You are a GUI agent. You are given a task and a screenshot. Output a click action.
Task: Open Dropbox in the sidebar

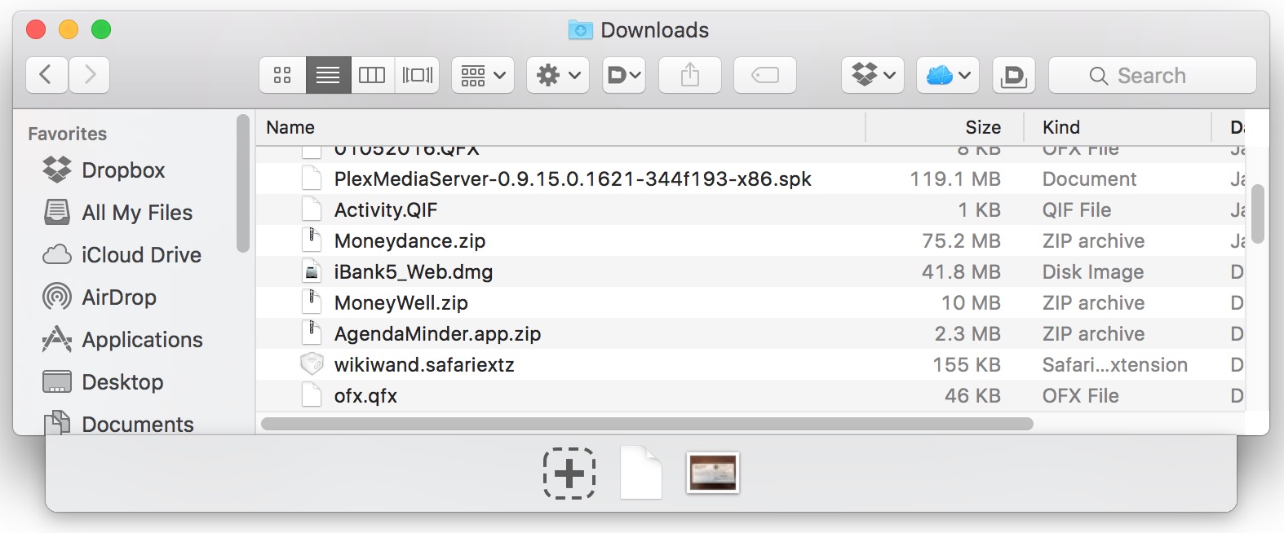tap(123, 170)
